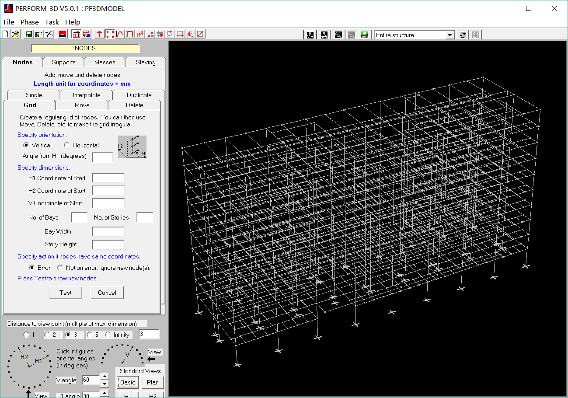This screenshot has height=398, width=568.
Task: Choose Error for same-coordinate nodes
Action: coord(31,268)
